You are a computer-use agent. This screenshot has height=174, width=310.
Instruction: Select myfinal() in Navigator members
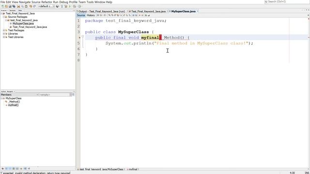pos(13,105)
